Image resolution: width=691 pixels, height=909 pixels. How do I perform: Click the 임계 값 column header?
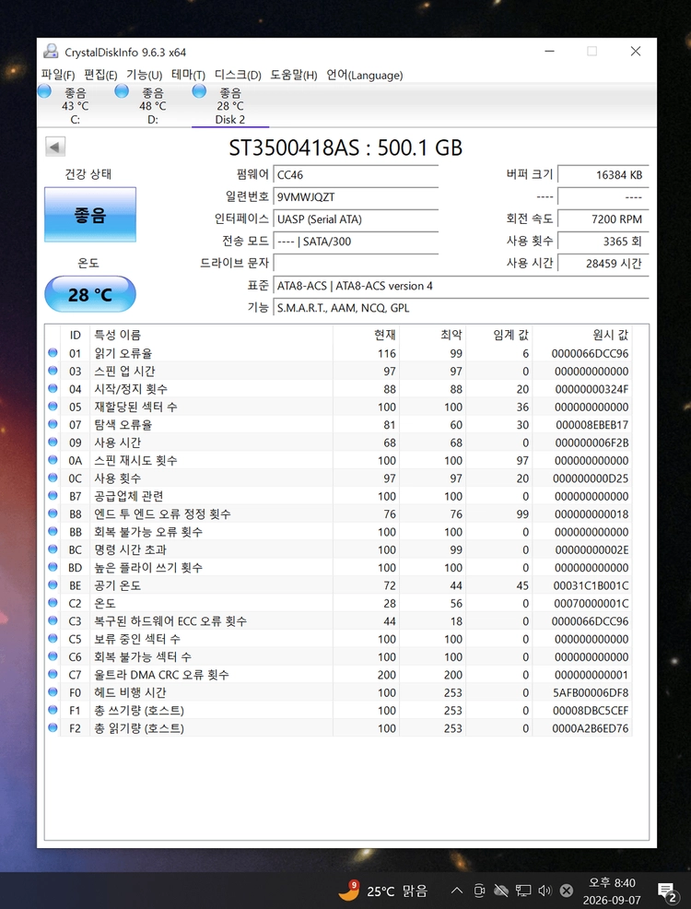[x=499, y=335]
